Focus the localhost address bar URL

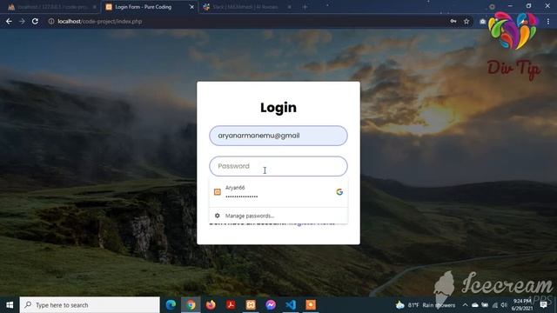pyautogui.click(x=100, y=21)
